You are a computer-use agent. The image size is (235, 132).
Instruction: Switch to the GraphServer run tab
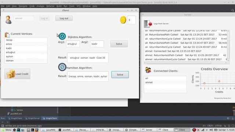click(x=32, y=118)
